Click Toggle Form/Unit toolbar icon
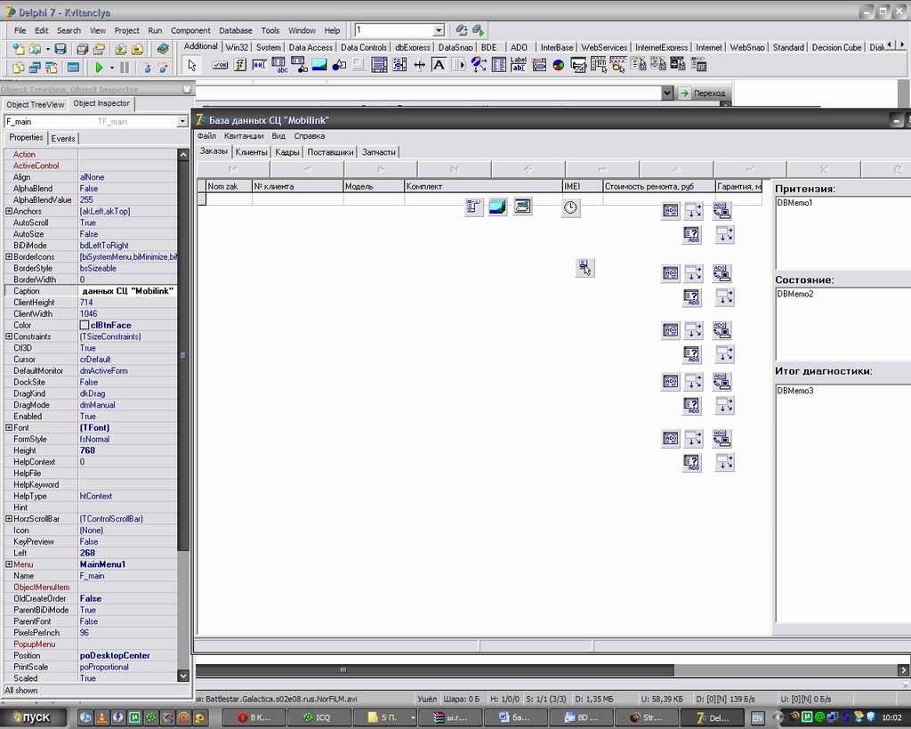 coord(52,68)
